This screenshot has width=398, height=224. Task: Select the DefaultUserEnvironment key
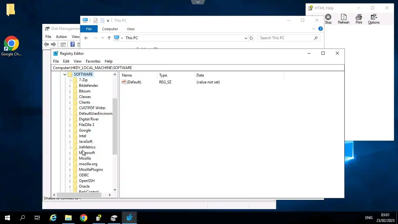tap(95, 114)
